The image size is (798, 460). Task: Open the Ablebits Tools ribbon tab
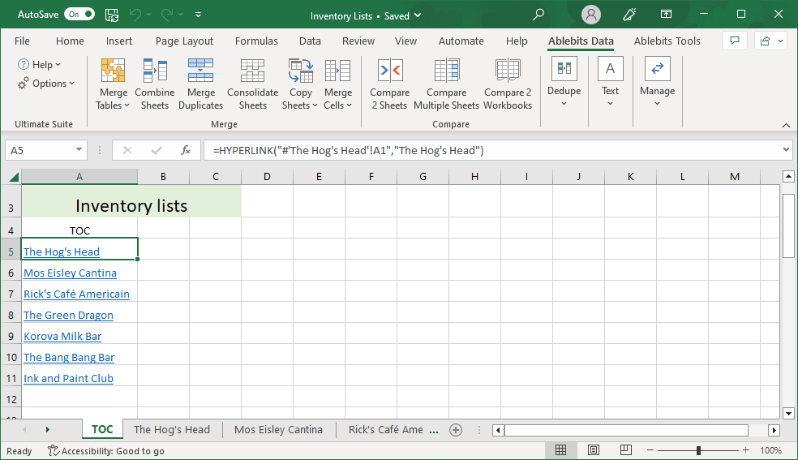(667, 41)
